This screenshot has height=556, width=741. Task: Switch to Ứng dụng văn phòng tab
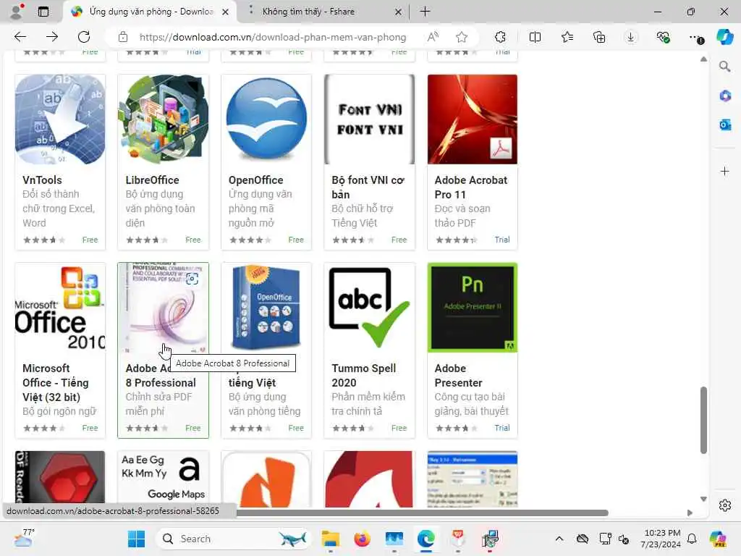pos(149,12)
